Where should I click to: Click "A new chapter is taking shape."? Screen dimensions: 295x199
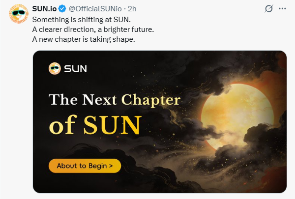83,39
